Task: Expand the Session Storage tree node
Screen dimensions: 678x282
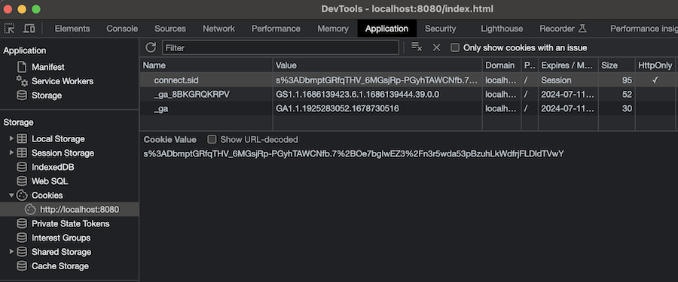Action: click(11, 153)
